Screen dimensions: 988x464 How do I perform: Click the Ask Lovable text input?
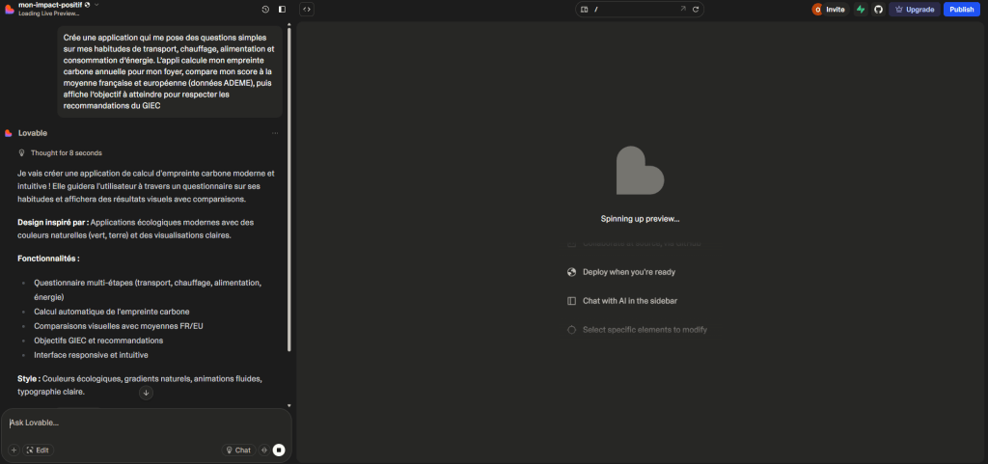pos(145,423)
